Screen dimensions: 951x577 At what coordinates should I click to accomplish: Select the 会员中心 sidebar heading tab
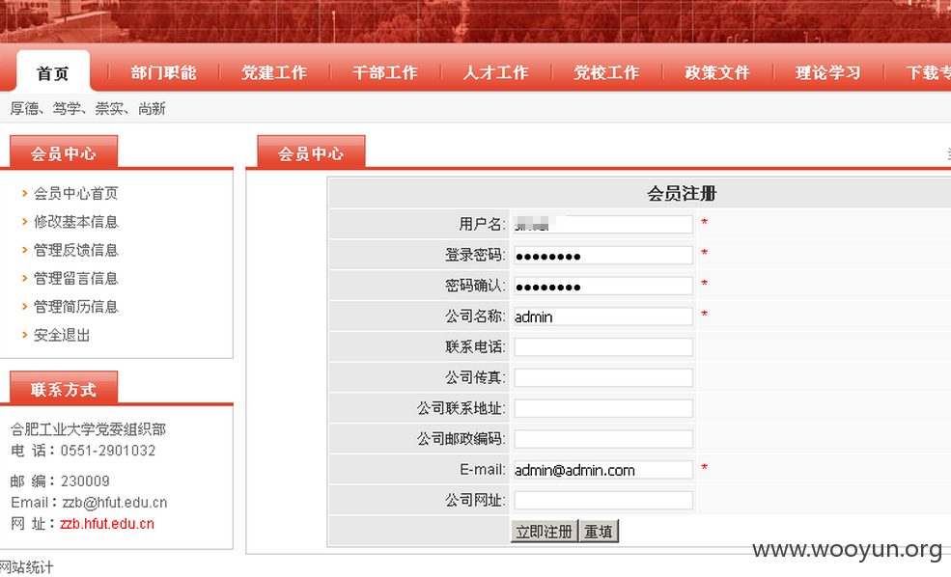(64, 152)
